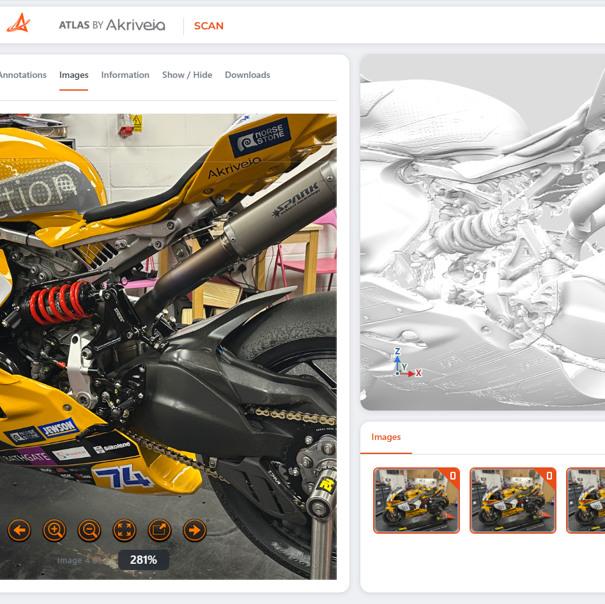Click the Atlas orange logo icon
The height and width of the screenshot is (604, 605).
tap(18, 23)
